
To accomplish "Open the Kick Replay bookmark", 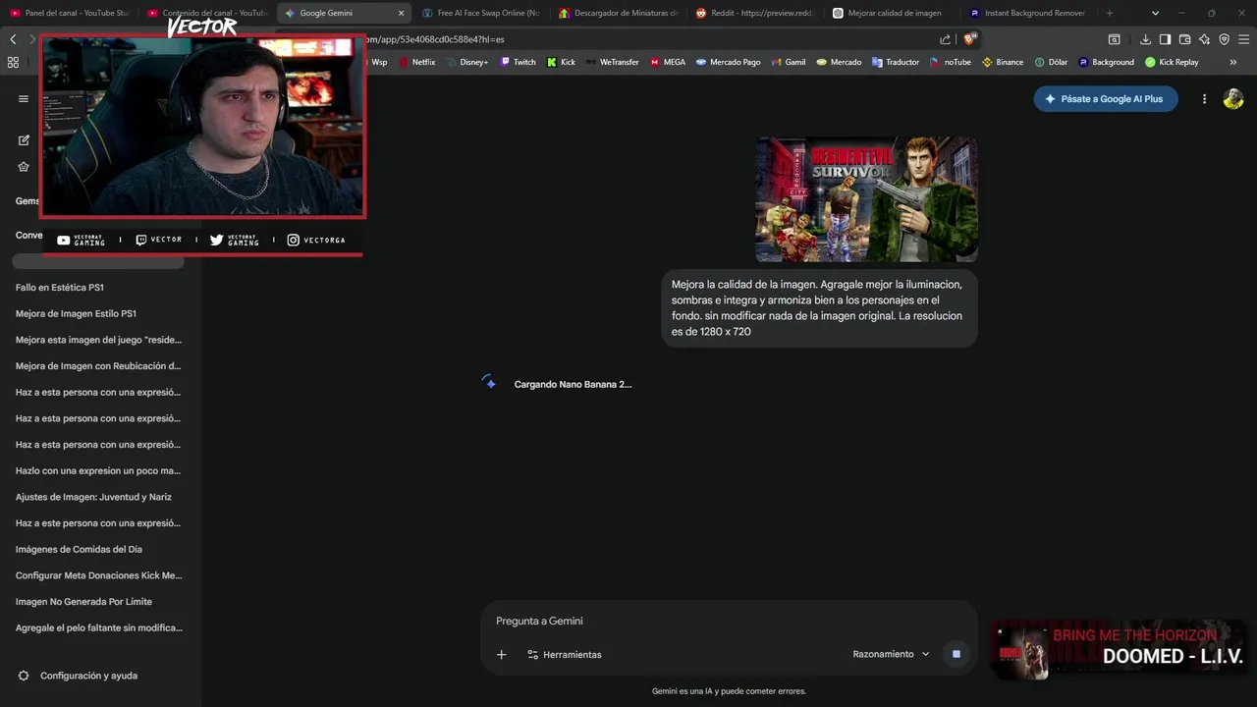I will click(1171, 62).
